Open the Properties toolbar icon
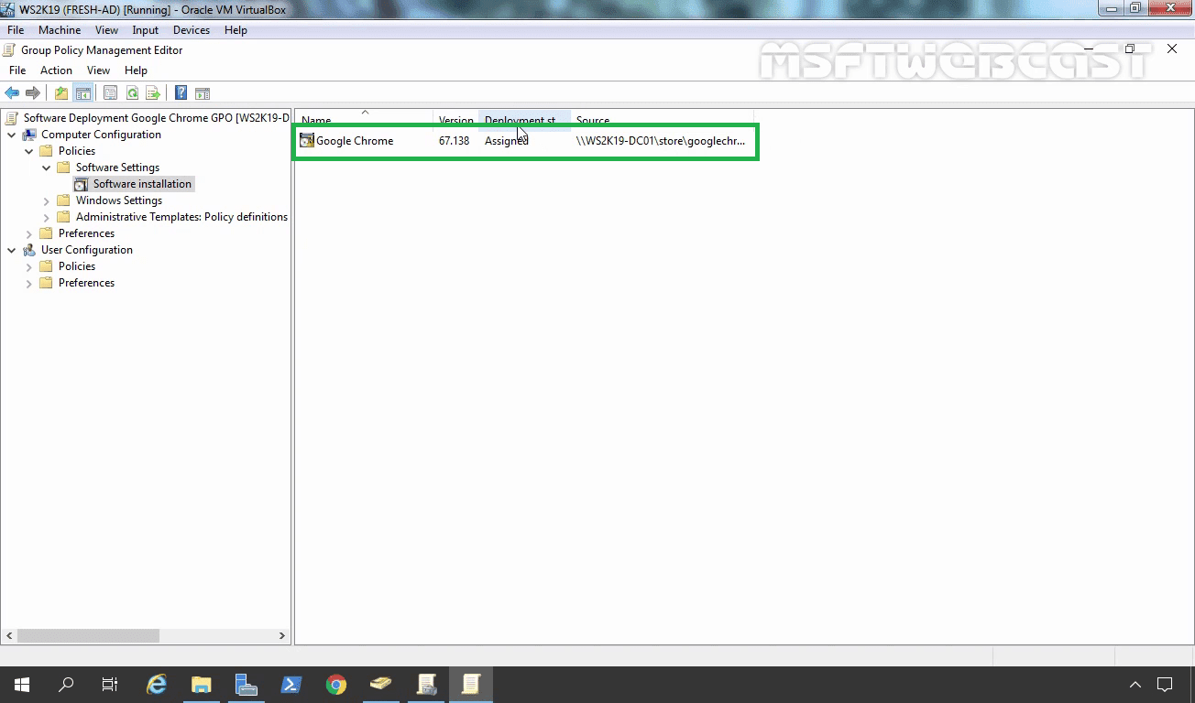The width and height of the screenshot is (1195, 703). 111,93
